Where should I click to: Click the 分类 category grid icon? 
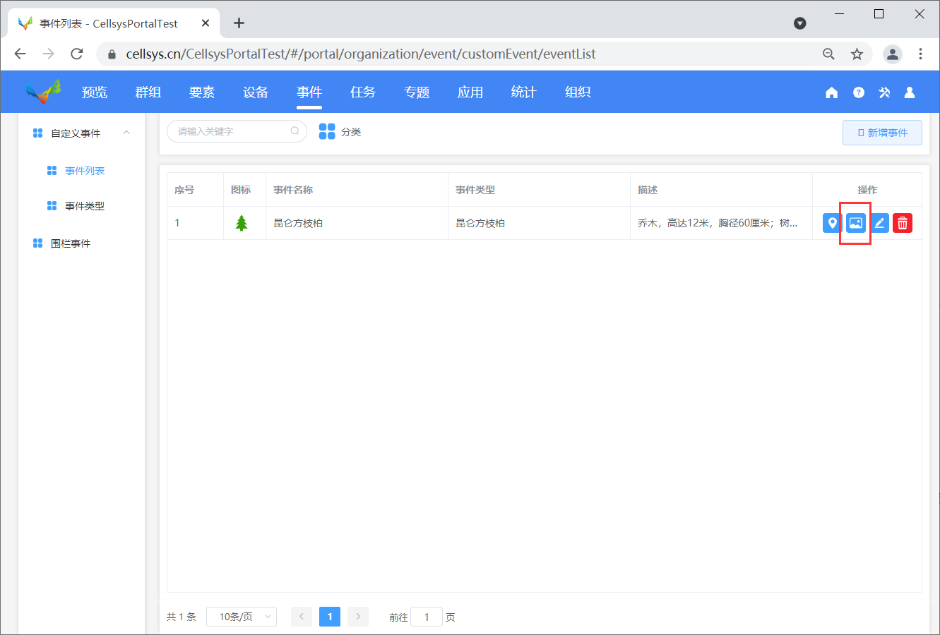(327, 131)
